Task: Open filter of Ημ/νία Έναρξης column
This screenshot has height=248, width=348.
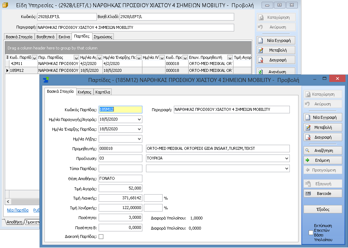Action: [139, 58]
